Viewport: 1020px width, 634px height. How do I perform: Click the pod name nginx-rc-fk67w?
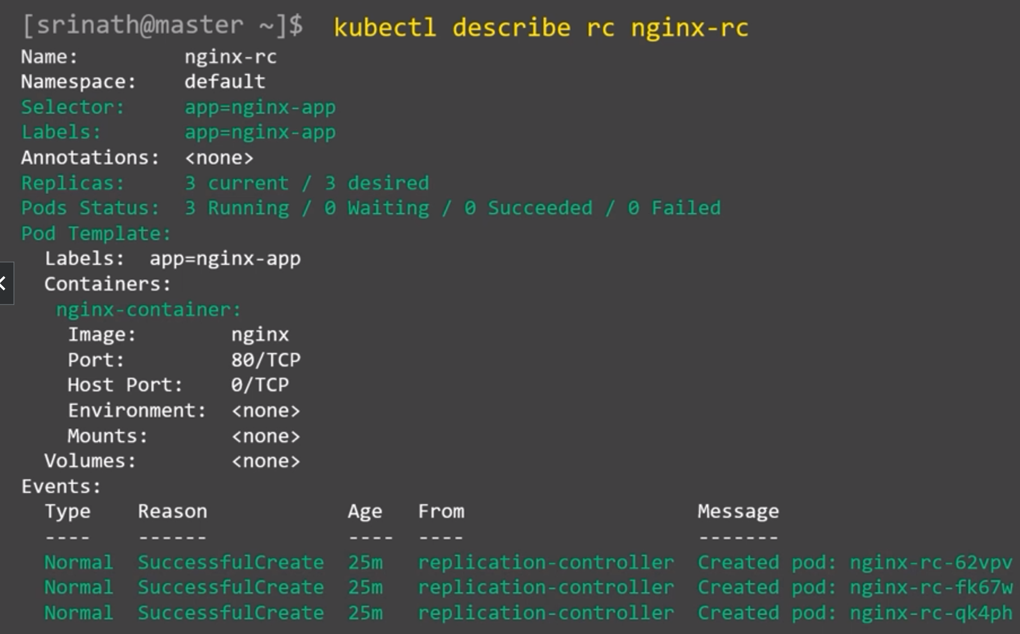[931, 587]
